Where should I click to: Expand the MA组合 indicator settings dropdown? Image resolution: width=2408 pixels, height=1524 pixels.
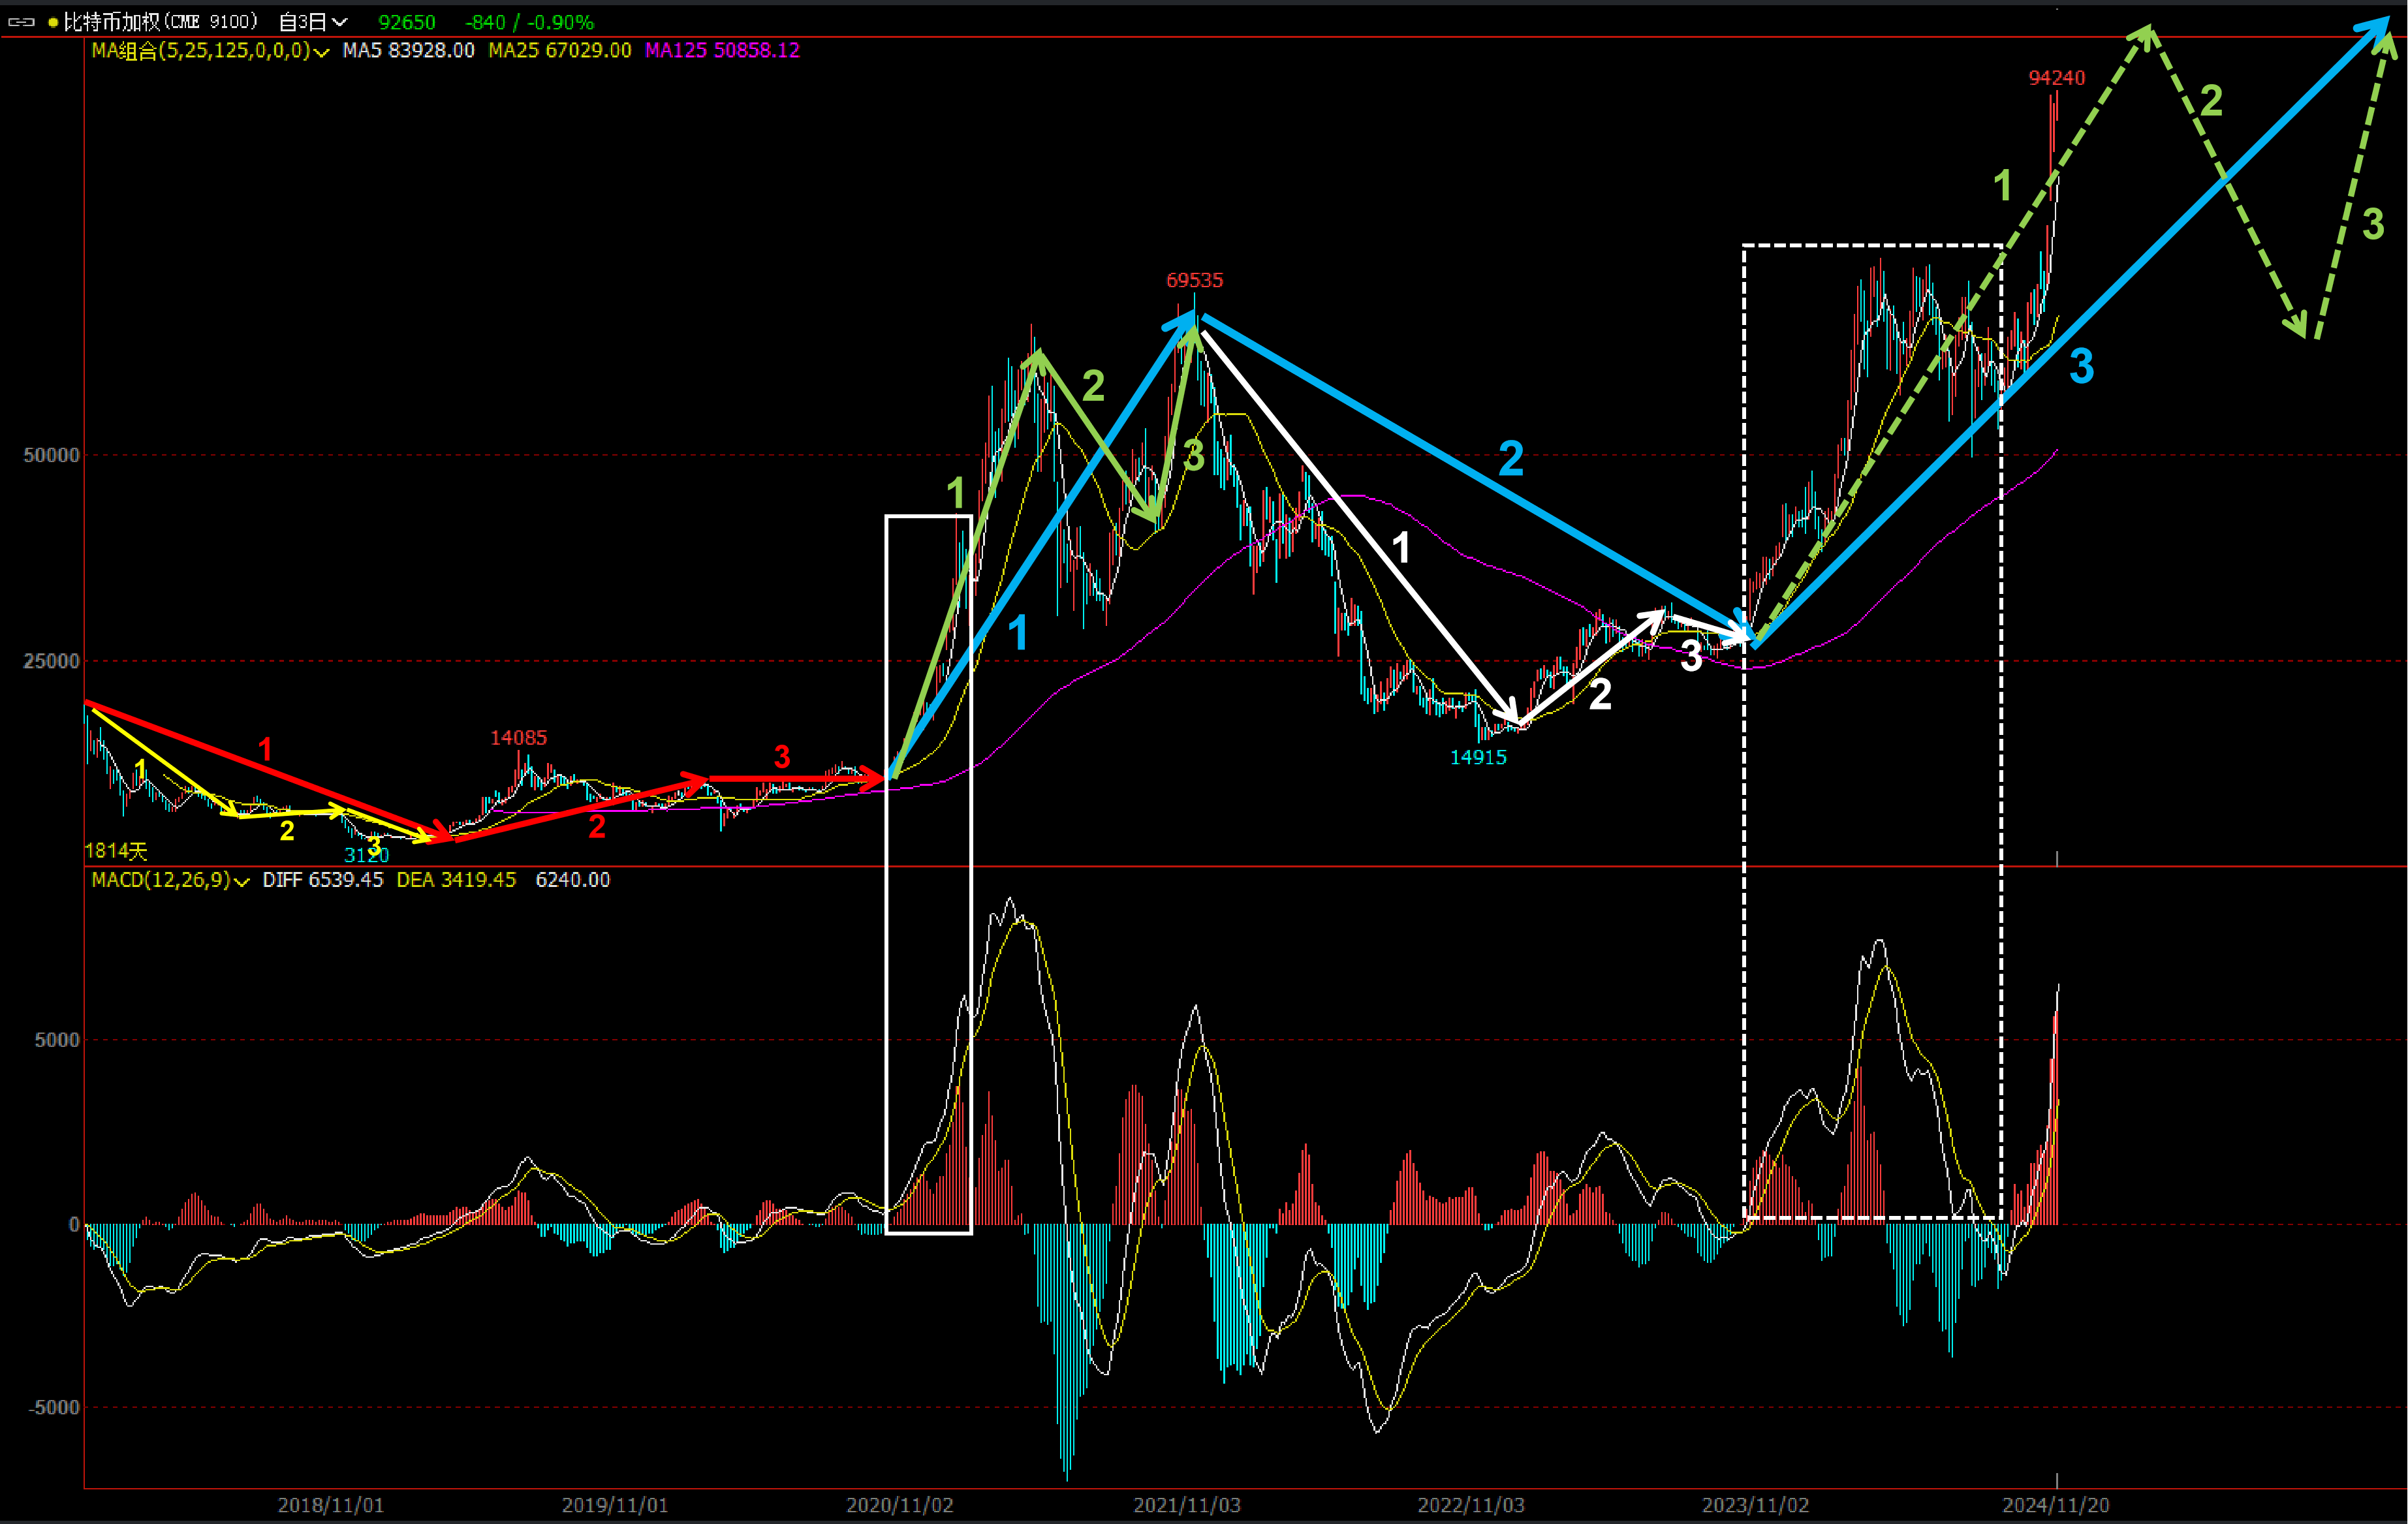[x=321, y=52]
